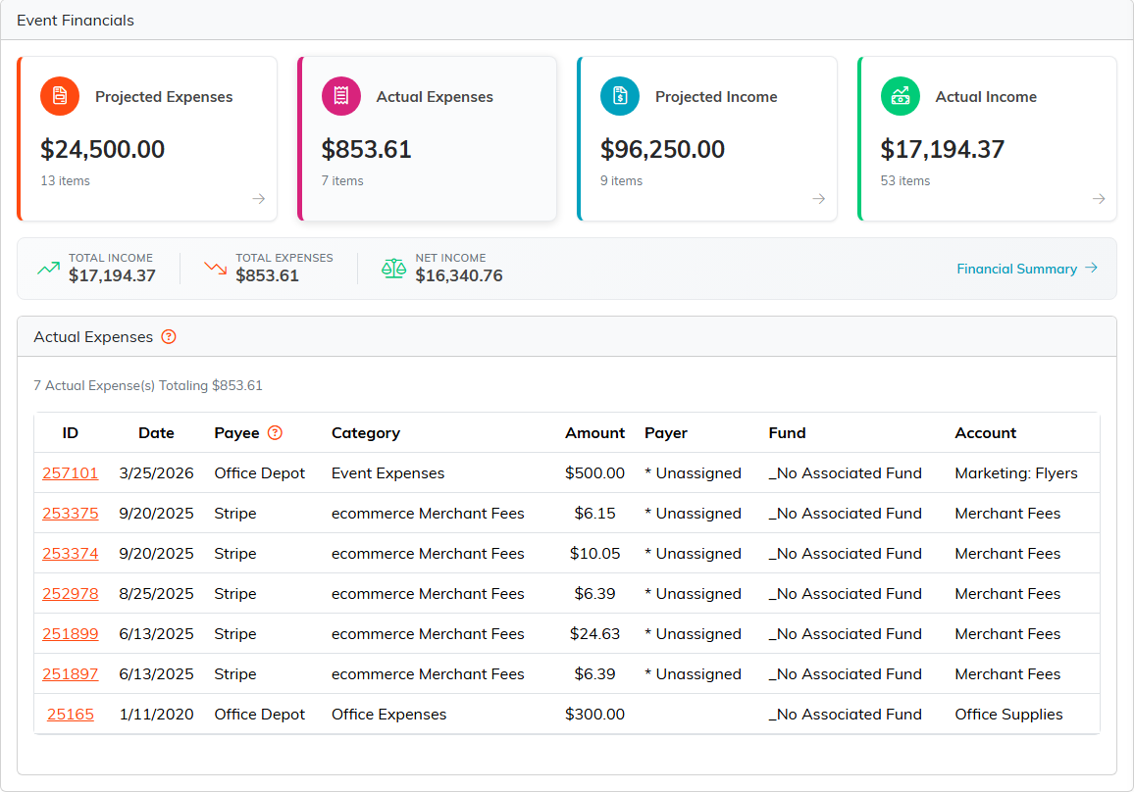1134x792 pixels.
Task: Open expense ID 251897
Action: point(71,674)
